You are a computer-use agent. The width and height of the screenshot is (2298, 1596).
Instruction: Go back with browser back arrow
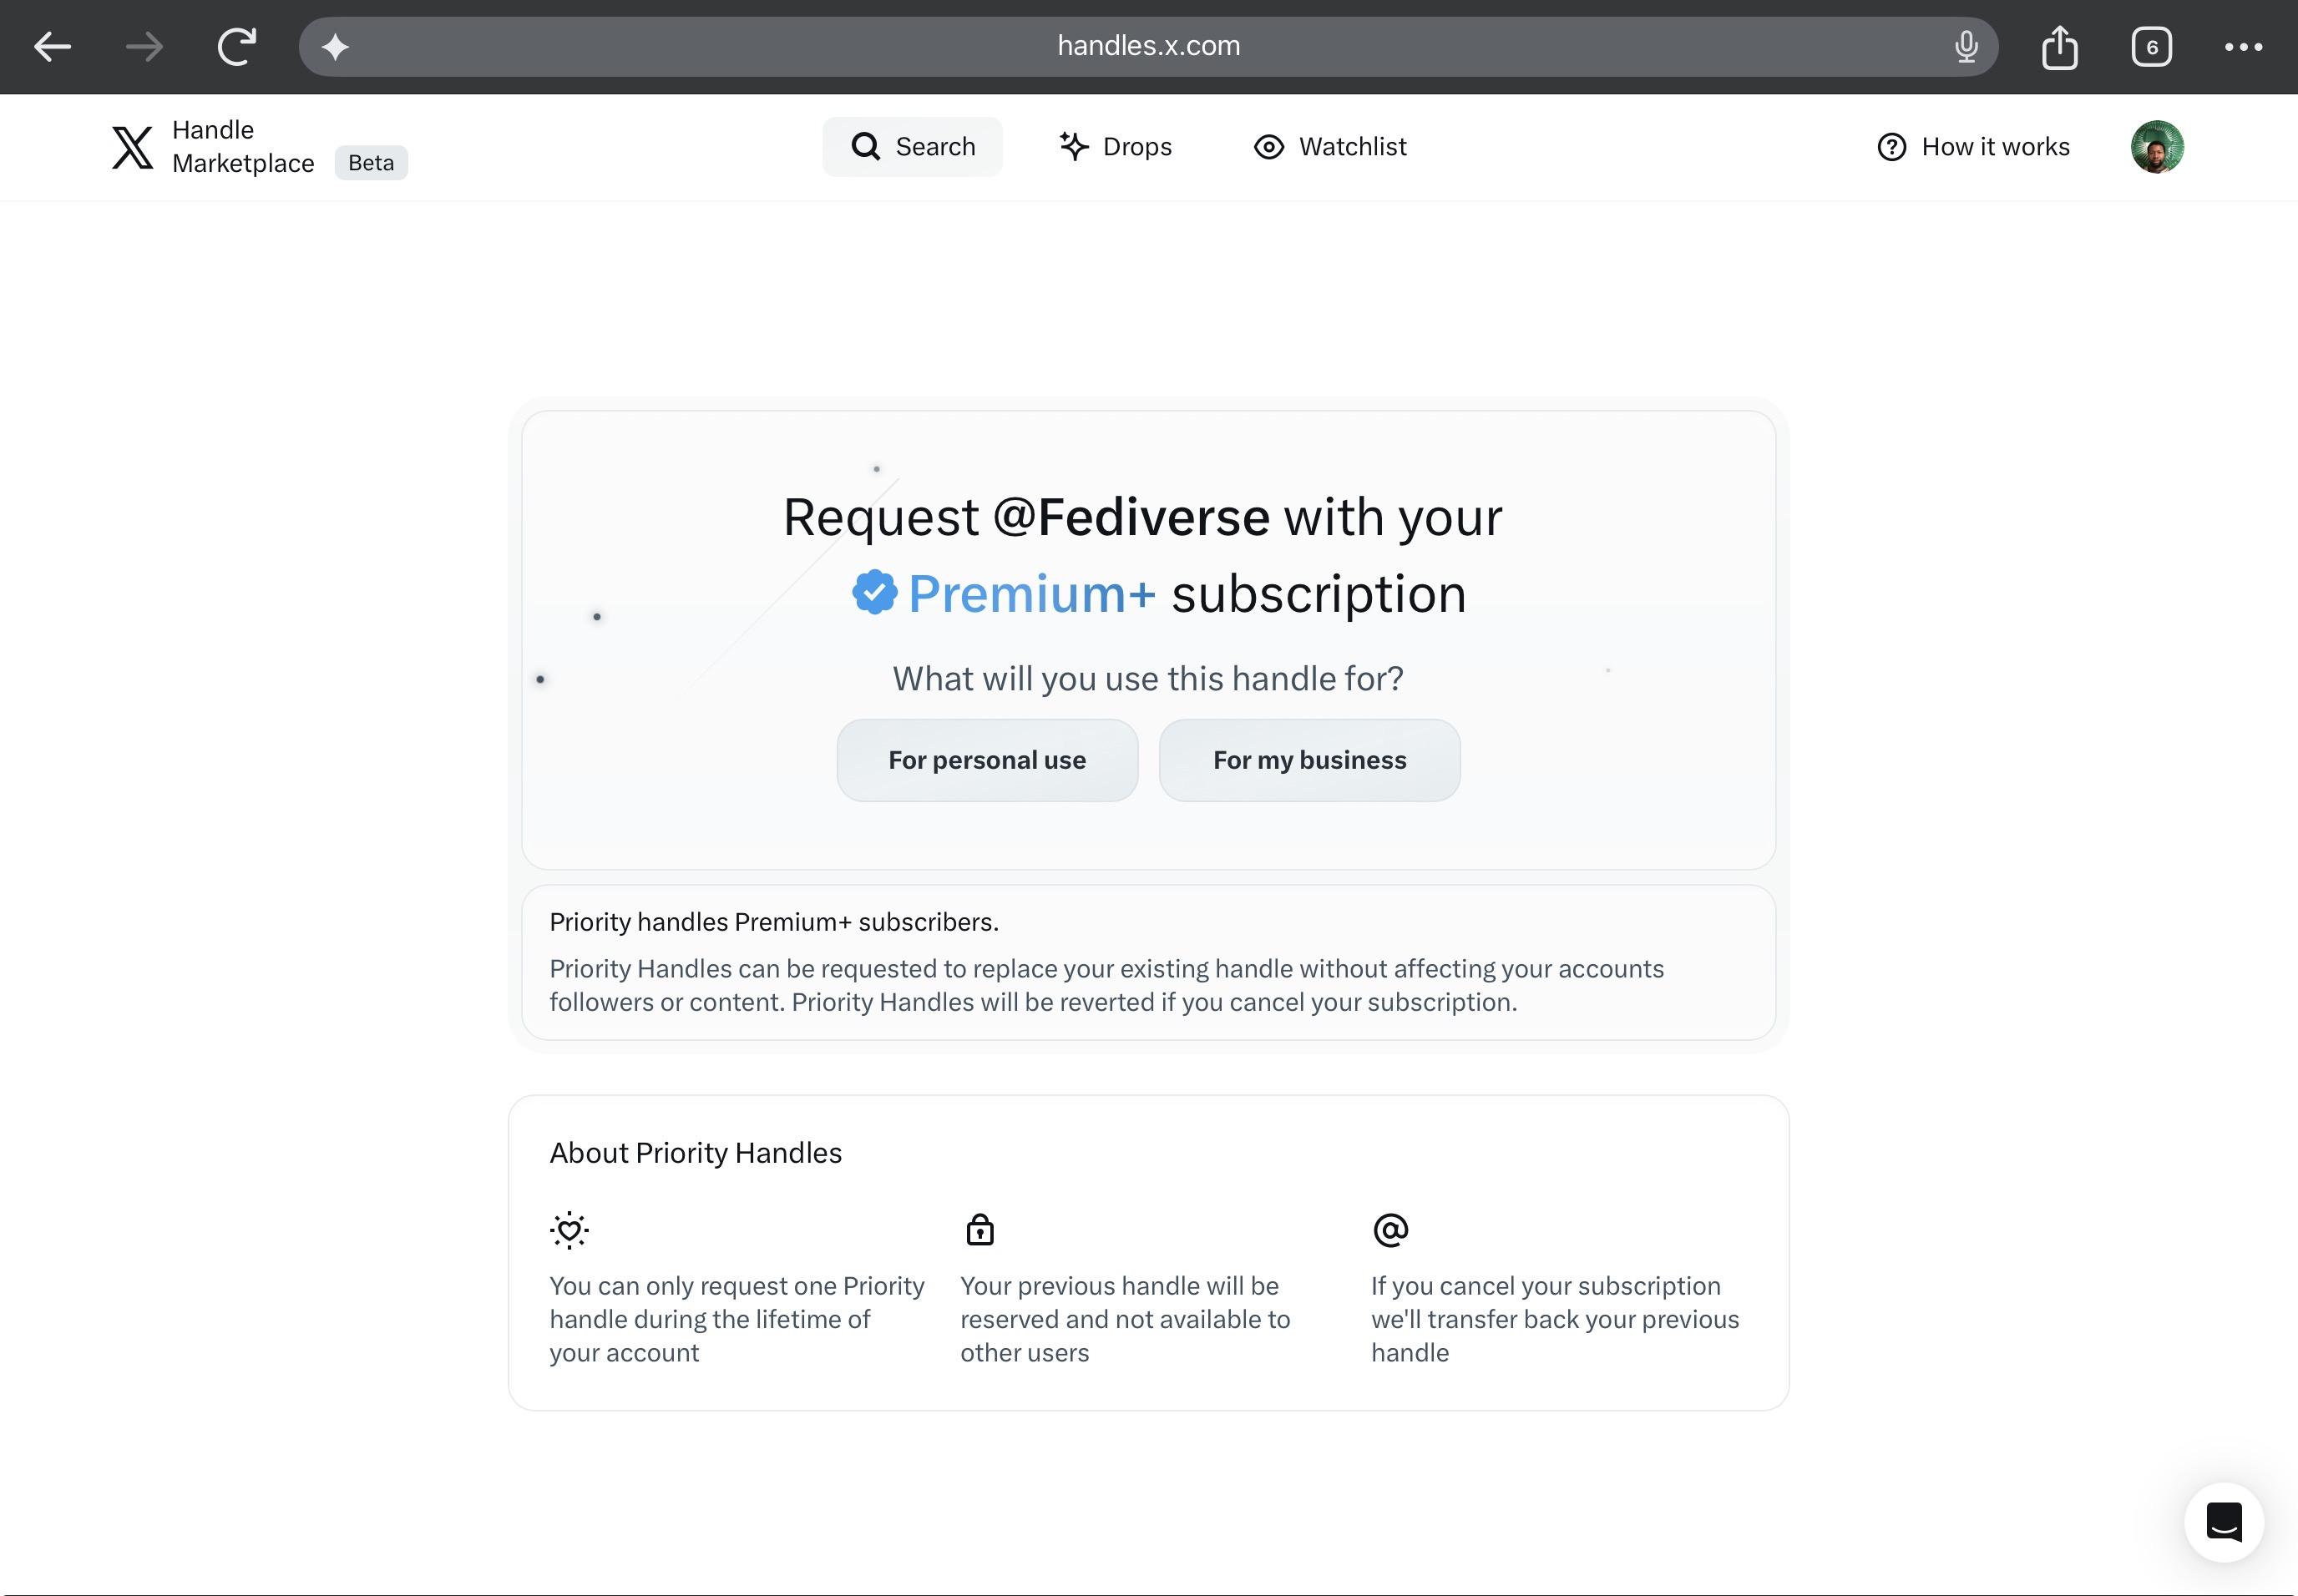pyautogui.click(x=52, y=46)
